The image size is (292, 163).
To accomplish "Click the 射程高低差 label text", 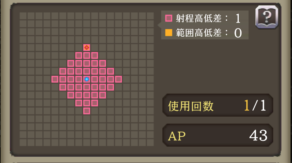I will click(x=198, y=18).
